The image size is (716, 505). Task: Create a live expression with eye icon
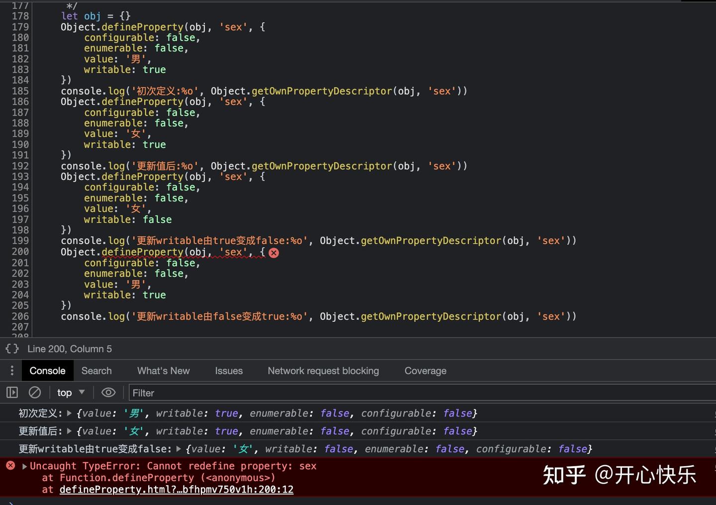(x=108, y=393)
